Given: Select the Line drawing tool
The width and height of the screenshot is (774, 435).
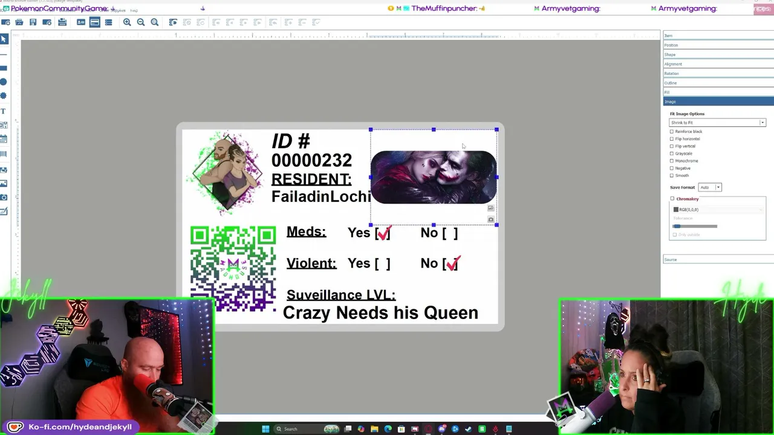Looking at the screenshot, I should click(4, 54).
